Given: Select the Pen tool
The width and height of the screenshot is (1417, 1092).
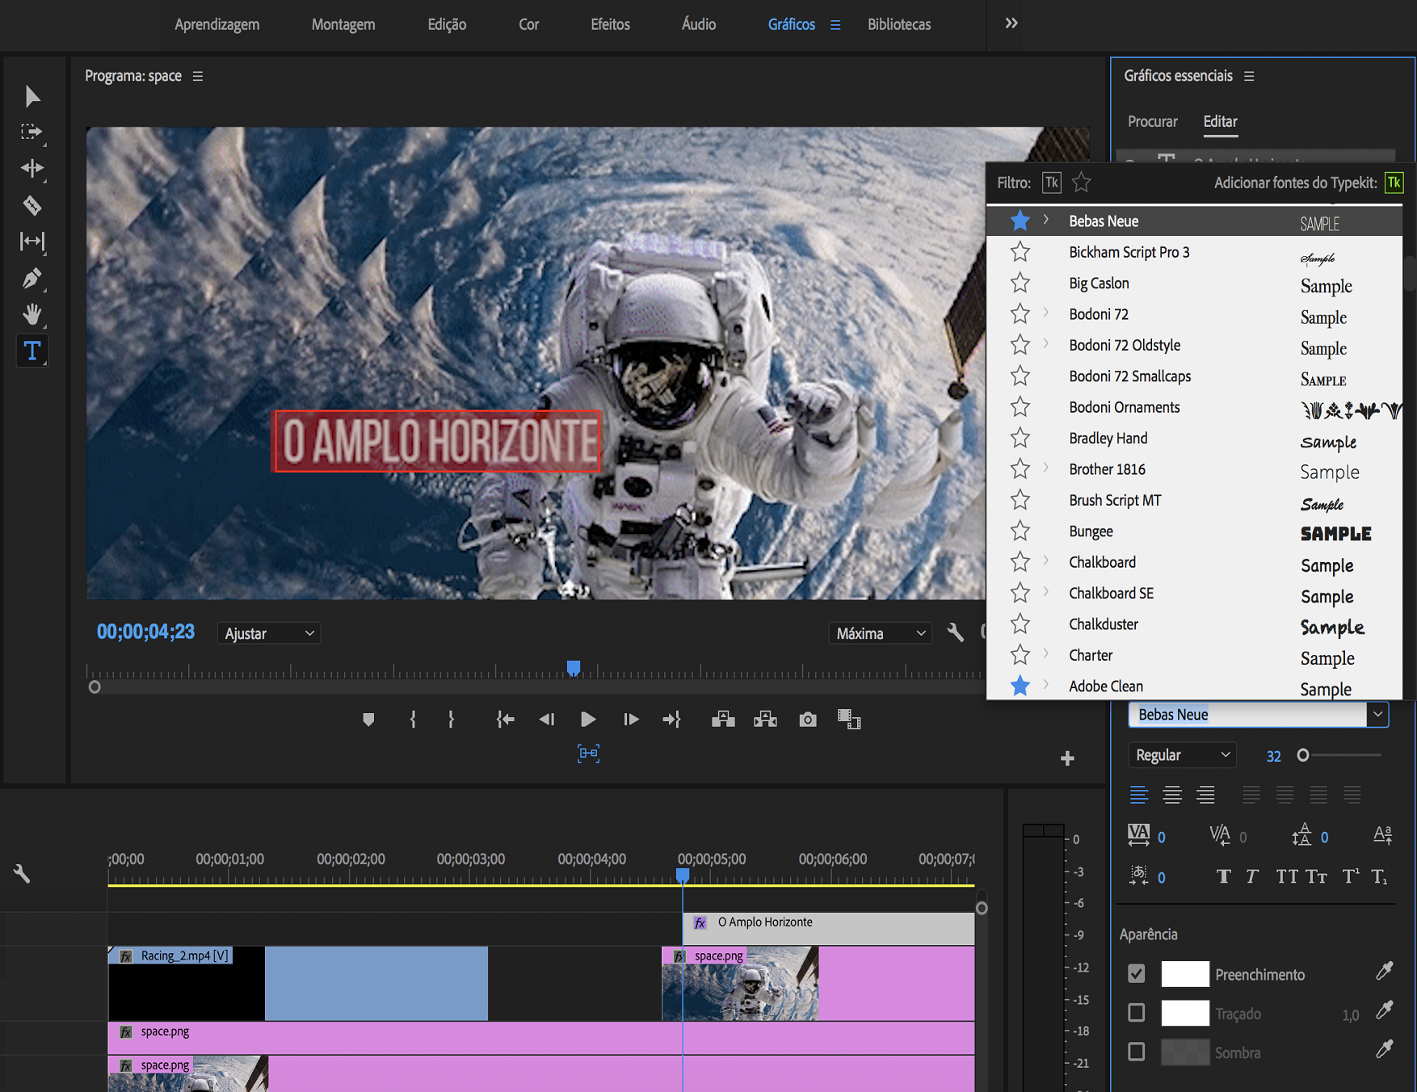Looking at the screenshot, I should [x=32, y=279].
